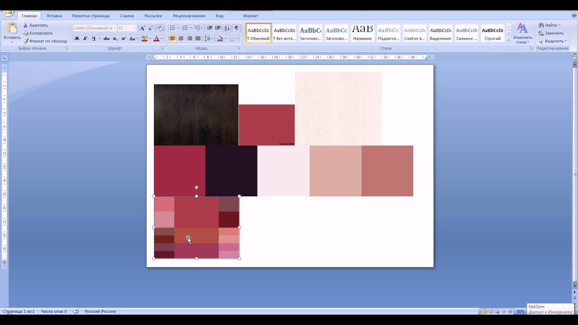
Task: Toggle subscript (x₂) formatting
Action: click(115, 39)
